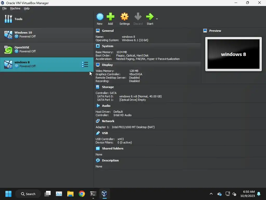266x200 pixels.
Task: Open the notifications bell icon
Action: (x=259, y=194)
